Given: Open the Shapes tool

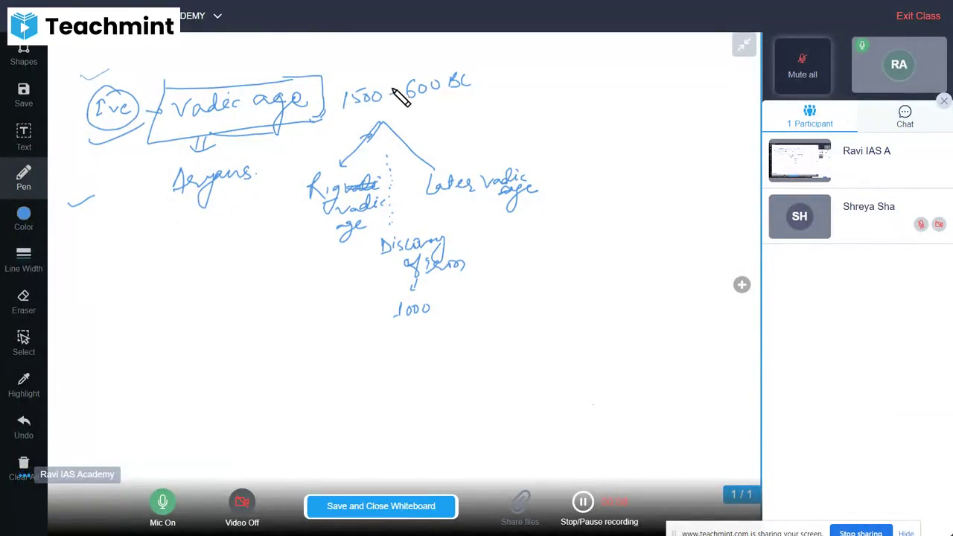Looking at the screenshot, I should coord(23,52).
